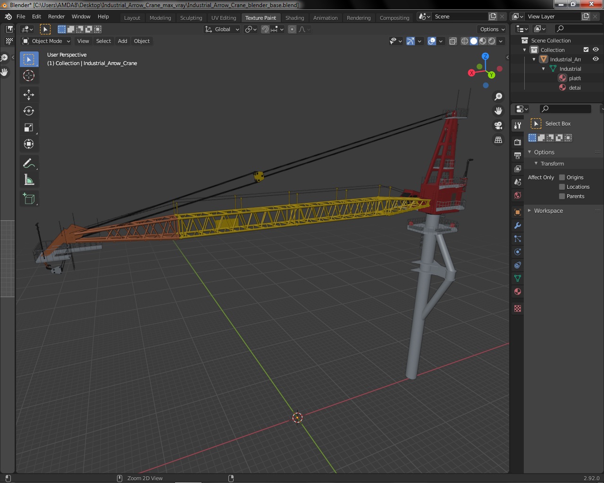Open the Modifiers properties tab
The height and width of the screenshot is (483, 604).
(x=518, y=225)
